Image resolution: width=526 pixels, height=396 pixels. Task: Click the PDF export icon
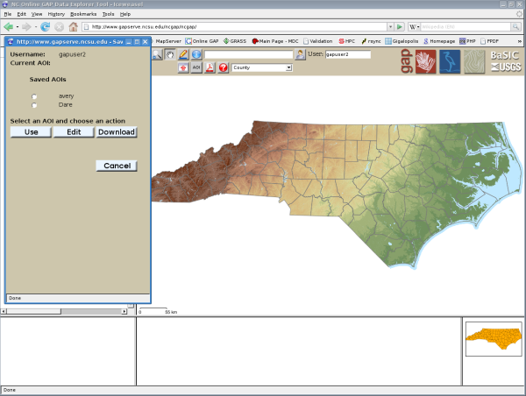pos(210,67)
